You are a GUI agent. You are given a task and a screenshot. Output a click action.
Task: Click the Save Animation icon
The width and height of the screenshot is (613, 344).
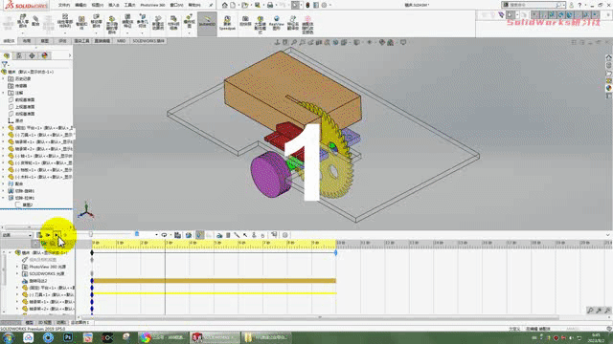coord(177,235)
